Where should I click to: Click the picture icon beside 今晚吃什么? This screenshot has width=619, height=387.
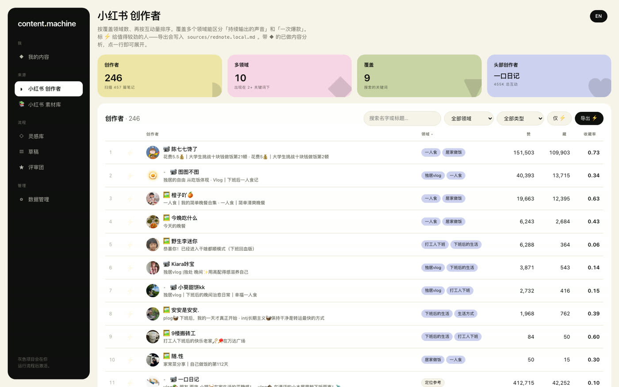(x=167, y=218)
